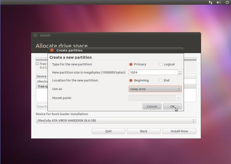This screenshot has width=231, height=164.
Task: Select the free space row in table
Action: click(42, 86)
